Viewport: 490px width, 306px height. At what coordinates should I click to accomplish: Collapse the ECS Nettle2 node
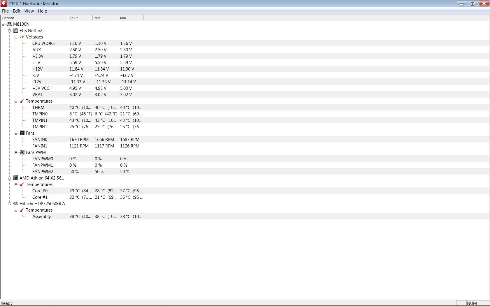(x=10, y=31)
